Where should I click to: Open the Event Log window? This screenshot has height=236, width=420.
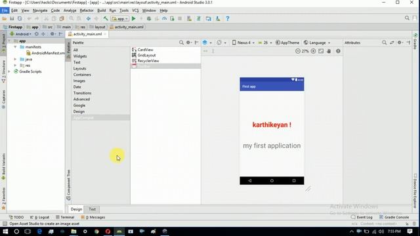(362, 217)
